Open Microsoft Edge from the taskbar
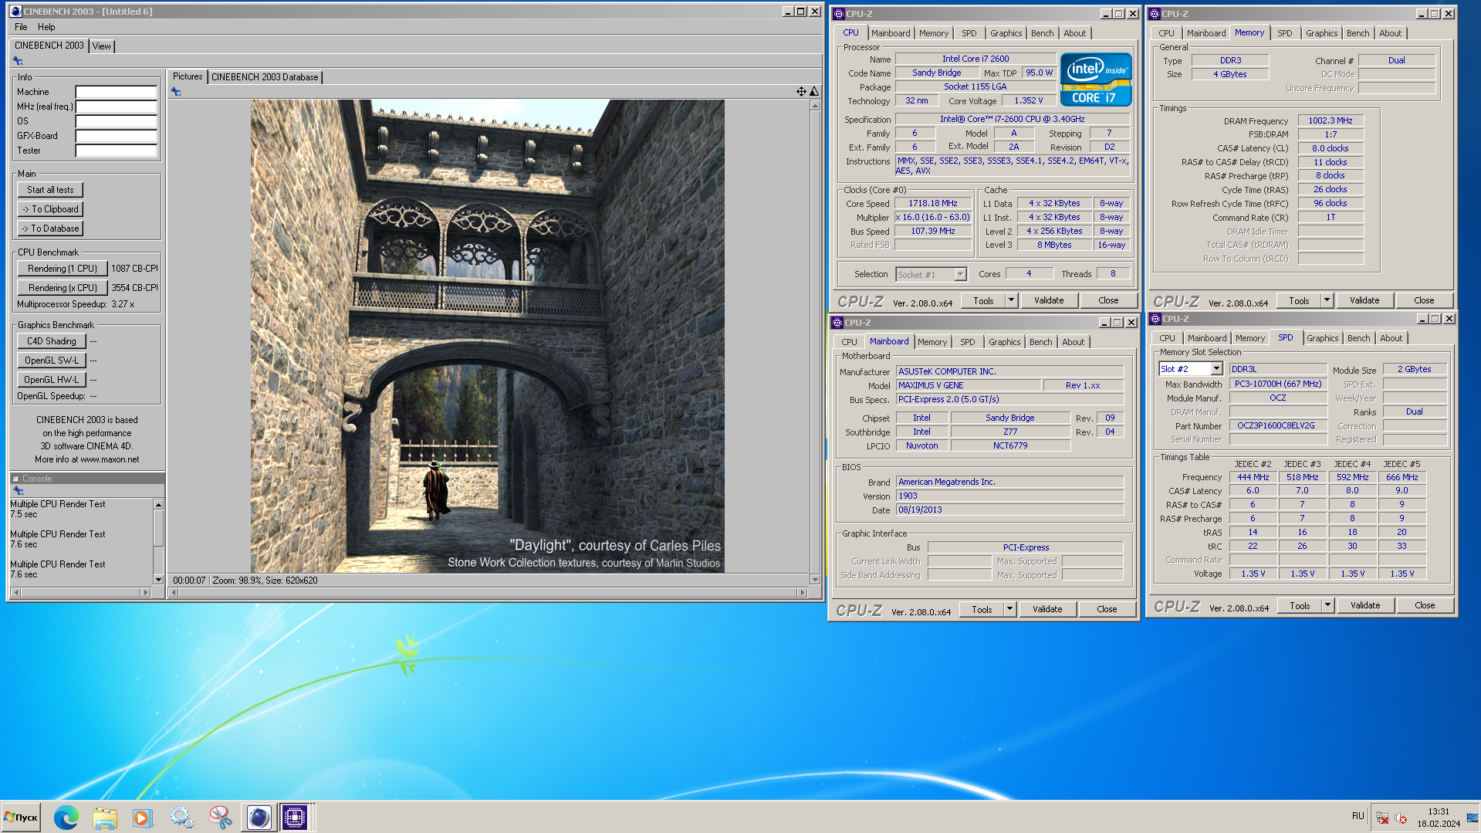 pos(66,817)
